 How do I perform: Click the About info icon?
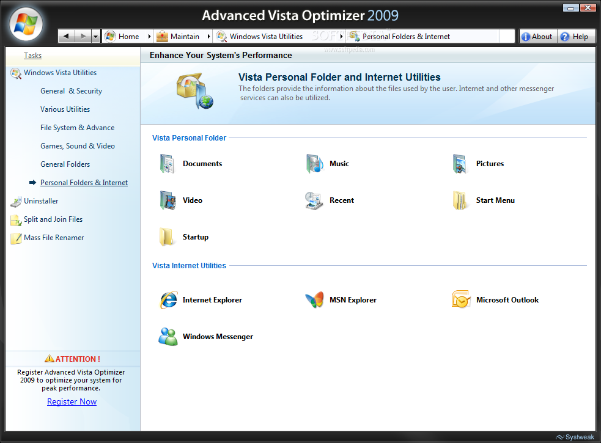pos(526,37)
